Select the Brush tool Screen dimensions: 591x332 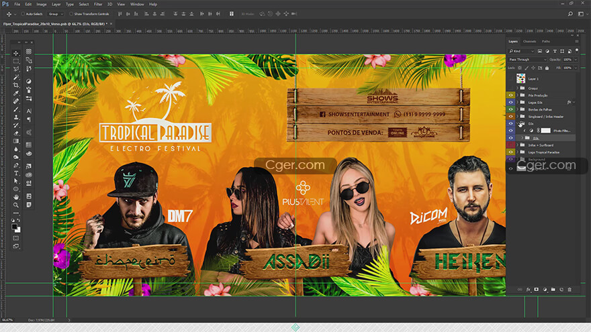(16, 109)
